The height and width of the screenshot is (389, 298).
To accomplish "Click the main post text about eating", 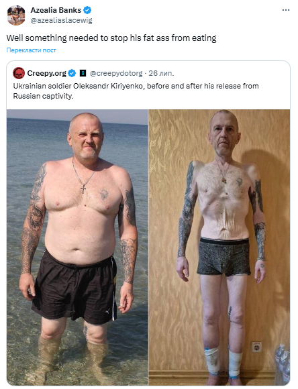I will 111,38.
